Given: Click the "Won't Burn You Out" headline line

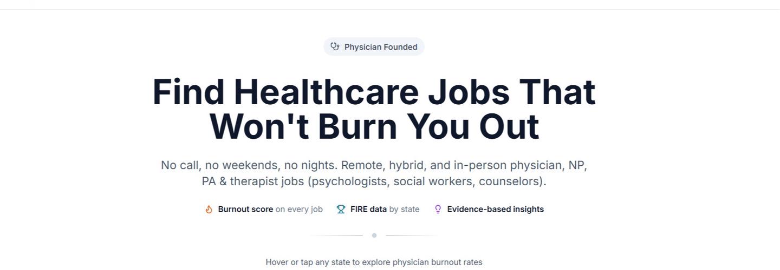Looking at the screenshot, I should 374,127.
